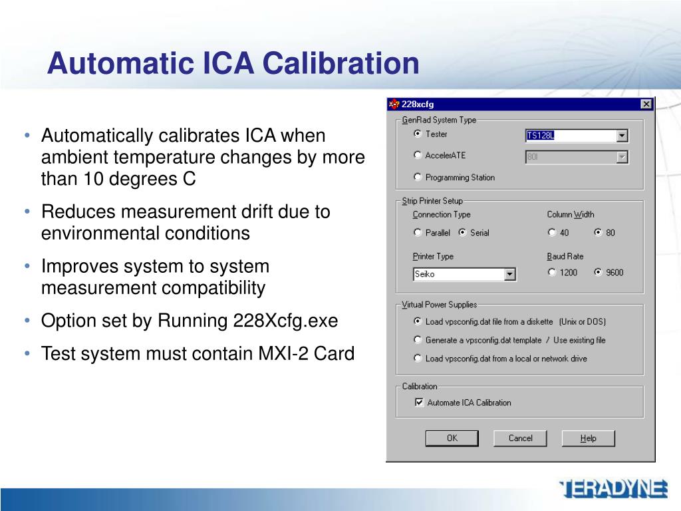Click the Virtual Power Supplies group label

[x=439, y=305]
